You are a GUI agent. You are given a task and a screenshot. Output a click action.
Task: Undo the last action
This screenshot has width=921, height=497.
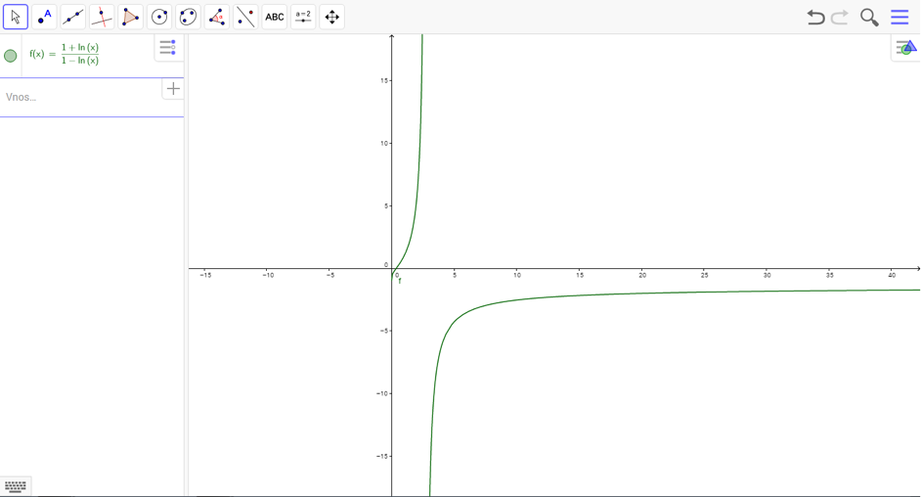tap(814, 17)
